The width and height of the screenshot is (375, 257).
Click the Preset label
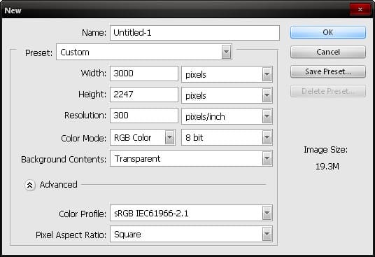(38, 53)
